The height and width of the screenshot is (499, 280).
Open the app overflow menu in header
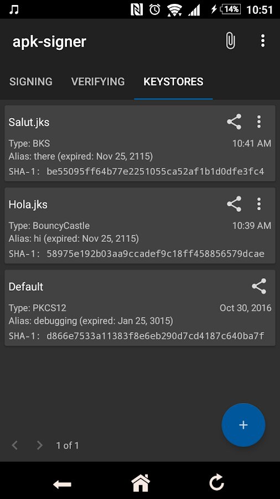[x=262, y=40]
